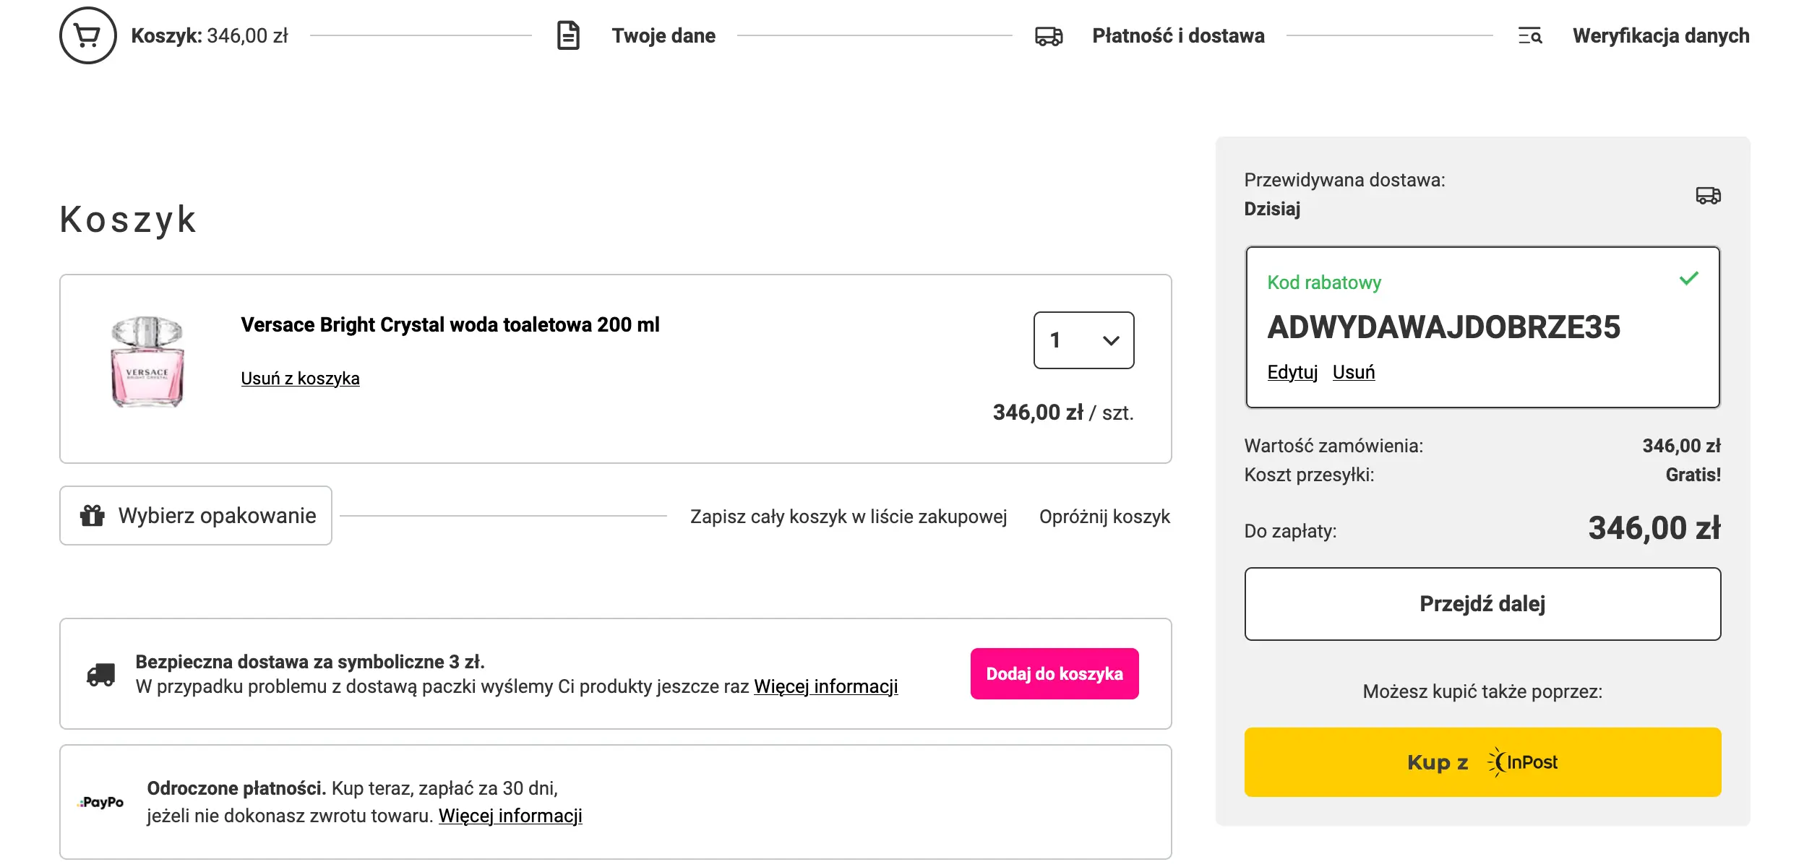Open the Versace perfume product thumbnail
The image size is (1804, 867).
pos(147,362)
